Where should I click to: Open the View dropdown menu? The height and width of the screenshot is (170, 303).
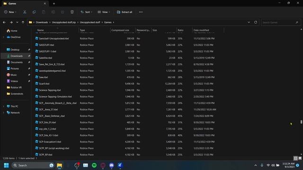(104, 12)
